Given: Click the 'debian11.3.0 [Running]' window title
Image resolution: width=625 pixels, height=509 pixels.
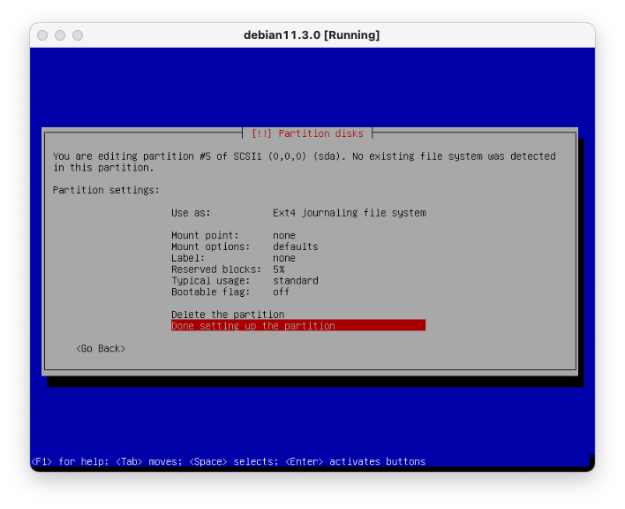Looking at the screenshot, I should coord(312,35).
